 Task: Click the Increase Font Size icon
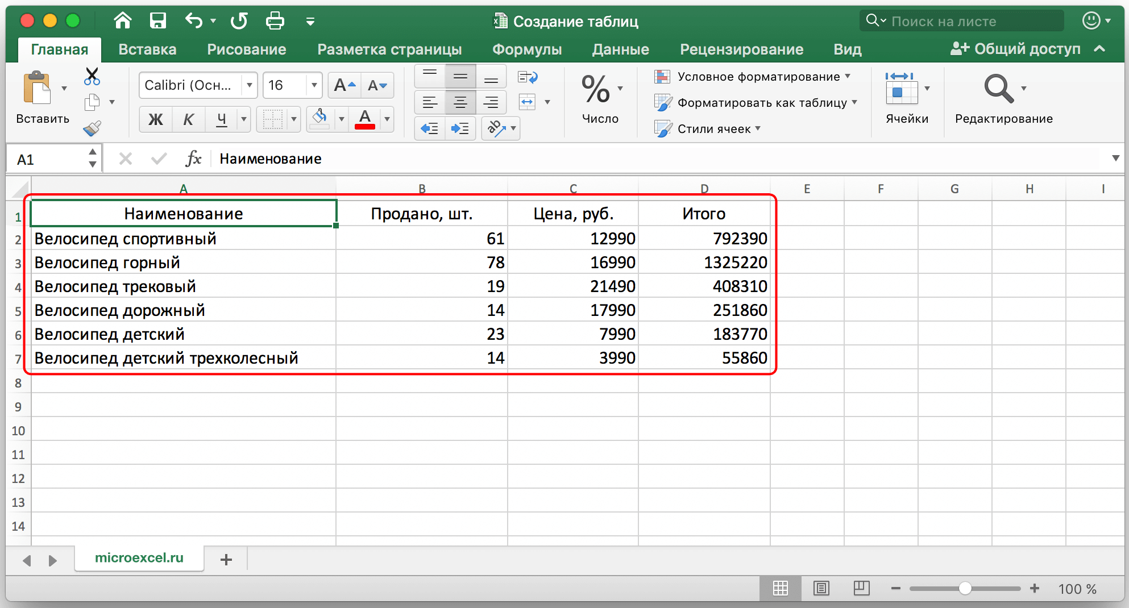344,85
